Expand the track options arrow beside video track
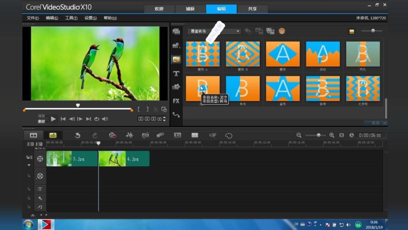Screen dimensions: 408x230 [x=29, y=165]
